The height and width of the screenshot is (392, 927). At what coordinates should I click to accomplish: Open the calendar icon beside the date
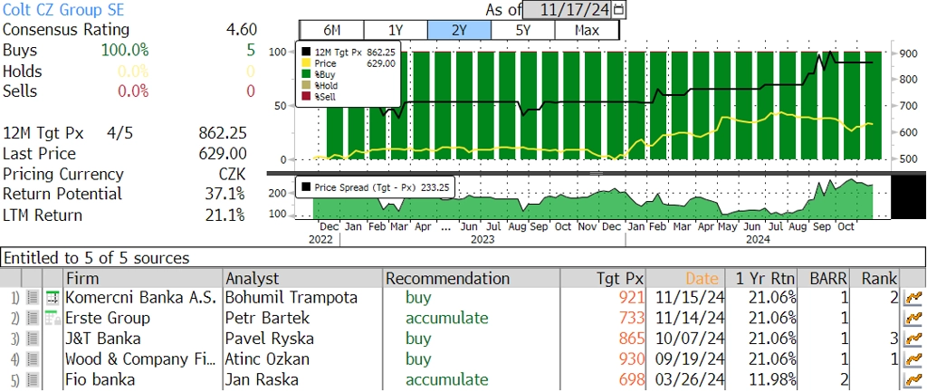point(619,9)
